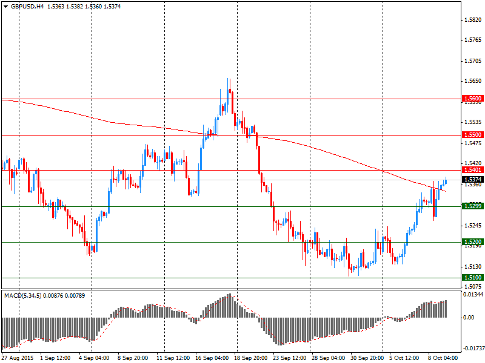Click the 8 Sep 20:00 time label
The image size is (485, 363).
(133, 358)
